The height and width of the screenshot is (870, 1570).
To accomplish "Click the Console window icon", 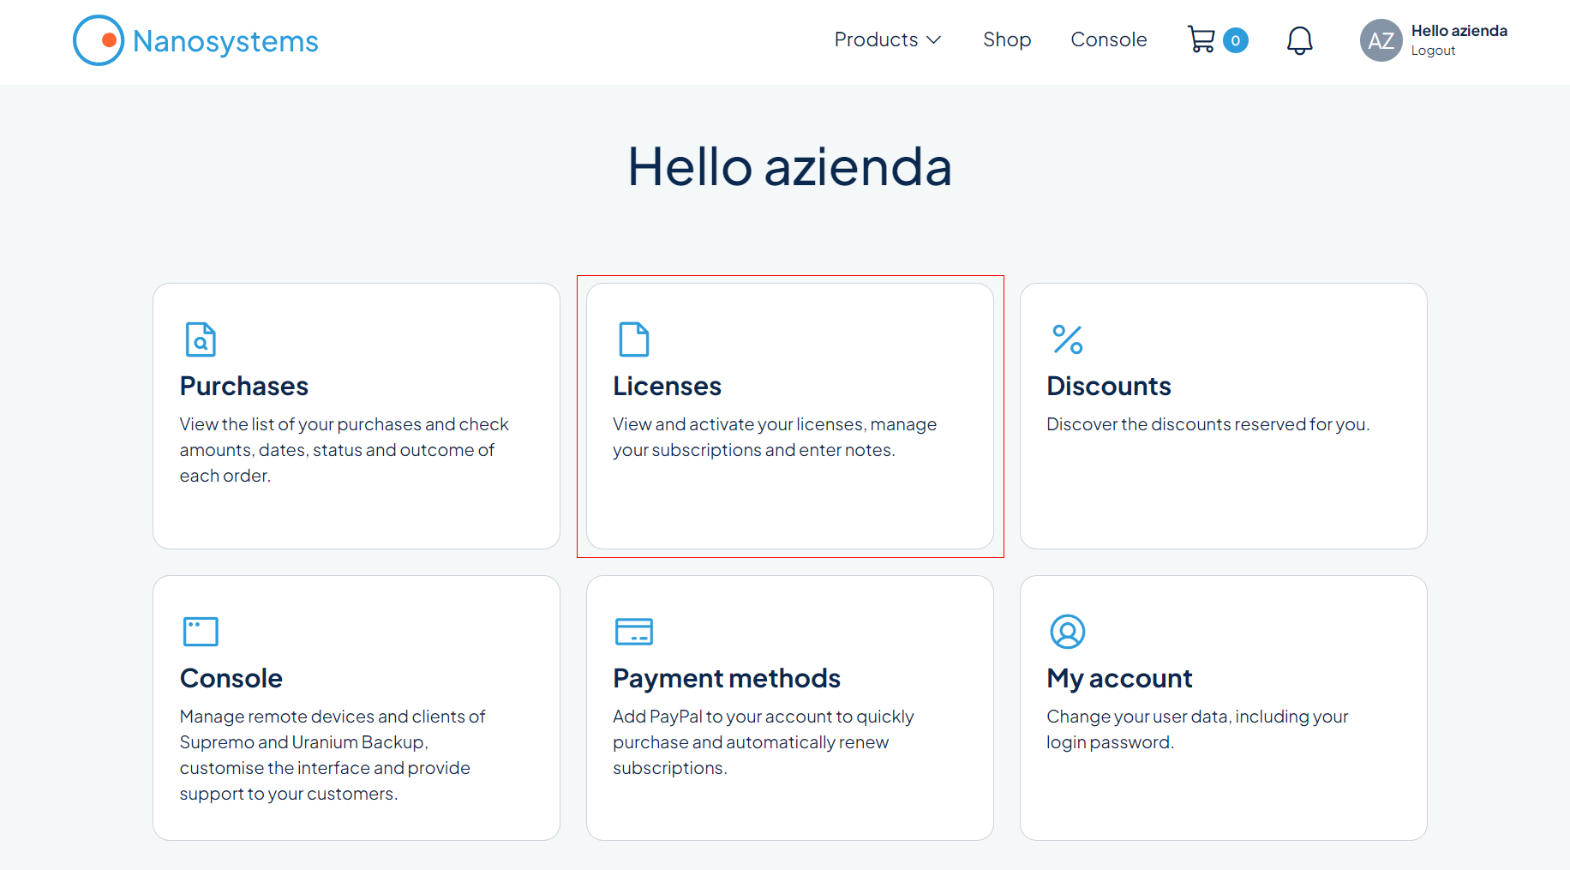I will [201, 632].
